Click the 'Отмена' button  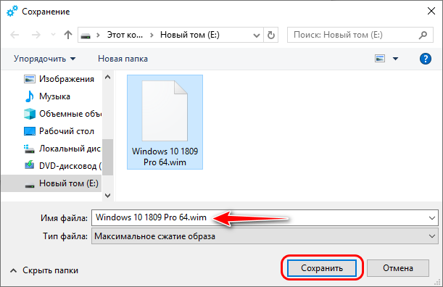(x=398, y=267)
